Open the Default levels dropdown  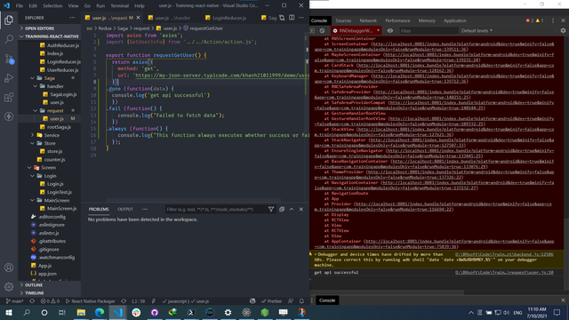point(477,31)
